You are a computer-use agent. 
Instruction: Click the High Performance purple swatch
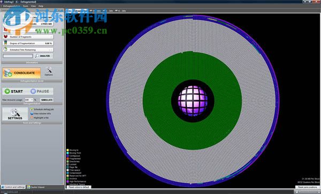(x=67, y=182)
